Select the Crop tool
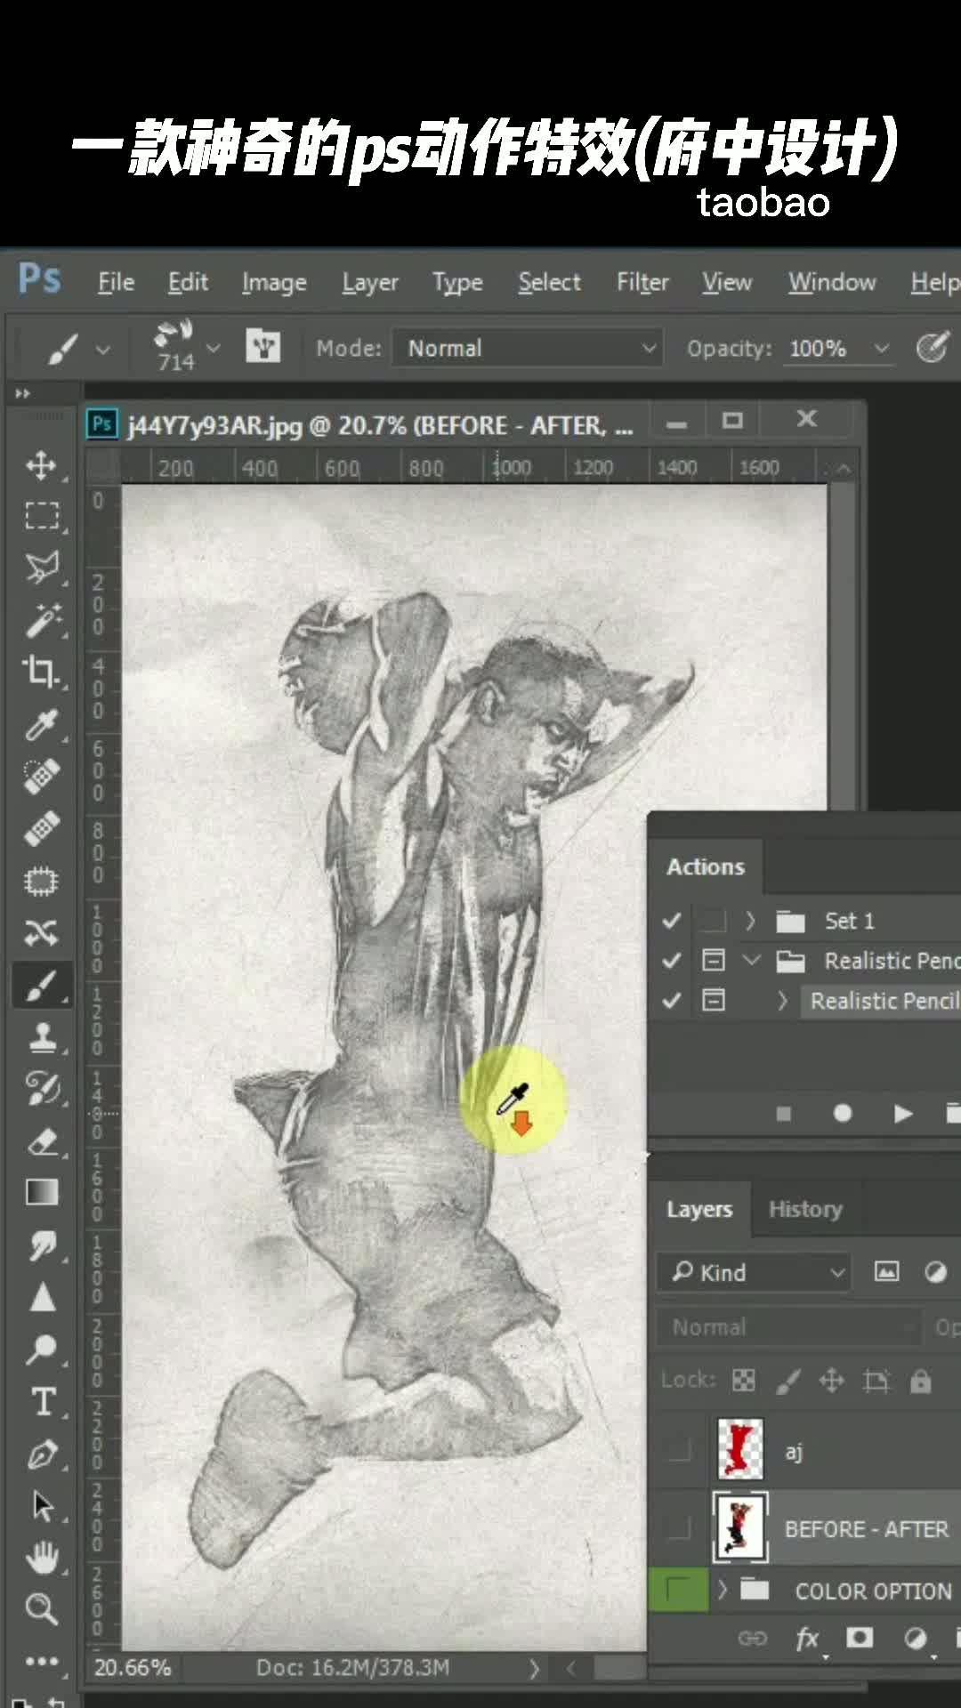961x1708 pixels. coord(41,672)
